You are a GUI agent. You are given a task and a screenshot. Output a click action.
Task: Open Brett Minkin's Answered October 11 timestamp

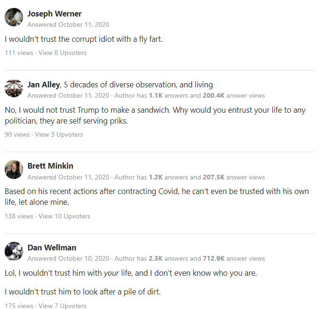[68, 177]
